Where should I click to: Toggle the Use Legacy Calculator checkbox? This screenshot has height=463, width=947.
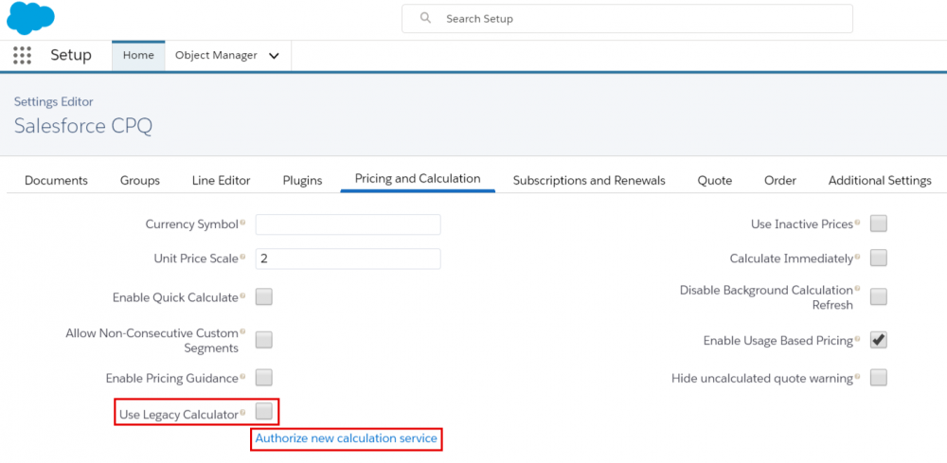(264, 412)
